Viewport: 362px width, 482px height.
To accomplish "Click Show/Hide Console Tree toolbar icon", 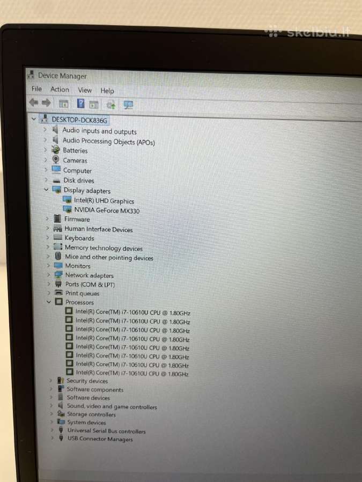I will (63, 103).
